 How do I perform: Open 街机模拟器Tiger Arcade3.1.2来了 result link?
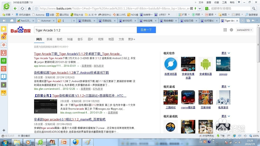coord(71,72)
